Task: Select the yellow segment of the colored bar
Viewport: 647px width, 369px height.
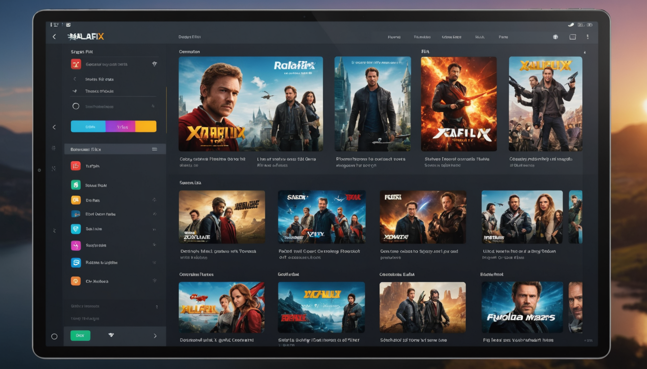Action: [x=146, y=127]
